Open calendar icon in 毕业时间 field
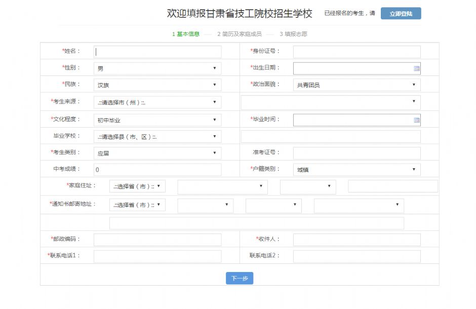Image resolution: width=476 pixels, height=309 pixels. pyautogui.click(x=416, y=120)
